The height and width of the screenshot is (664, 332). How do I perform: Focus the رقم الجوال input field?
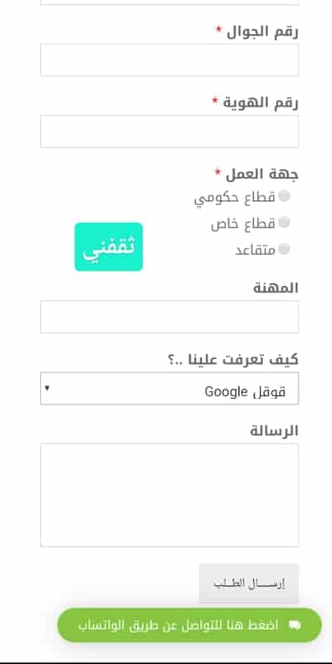click(x=169, y=60)
